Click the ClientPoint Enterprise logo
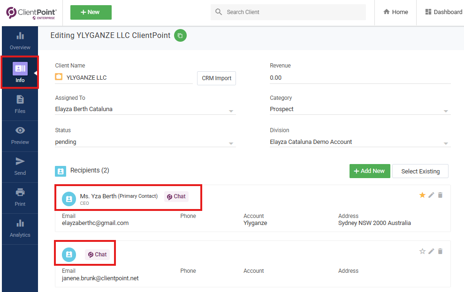 (x=31, y=13)
